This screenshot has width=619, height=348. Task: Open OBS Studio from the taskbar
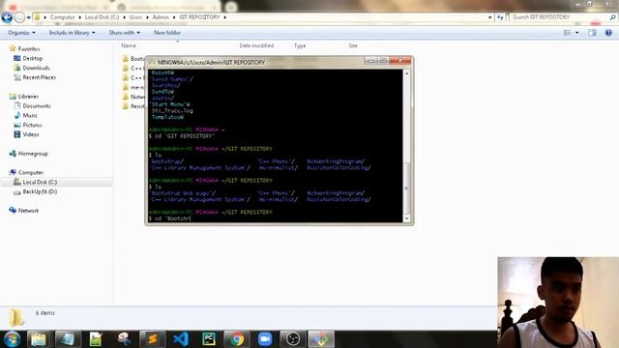click(293, 339)
